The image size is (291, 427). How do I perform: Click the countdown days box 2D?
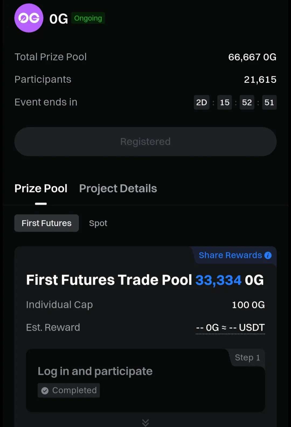pyautogui.click(x=202, y=102)
